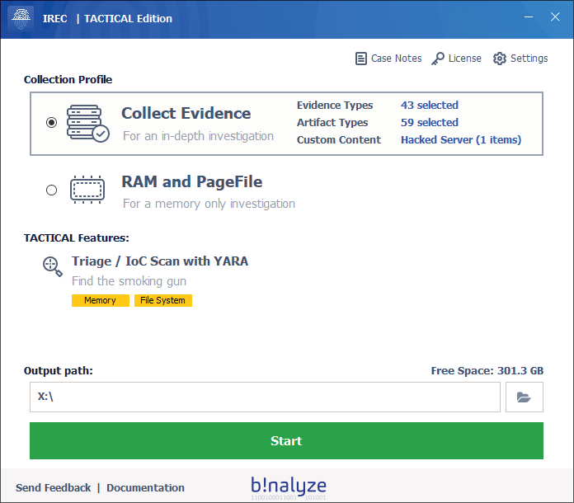Image resolution: width=574 pixels, height=503 pixels.
Task: Click 'For a memory only investigation' text
Action: click(209, 204)
